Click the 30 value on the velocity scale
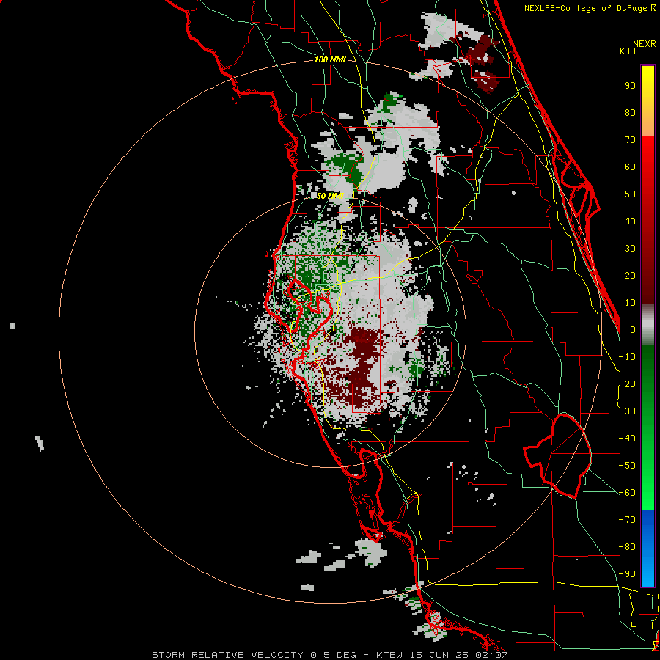Image resolution: width=660 pixels, height=660 pixels. tap(630, 249)
